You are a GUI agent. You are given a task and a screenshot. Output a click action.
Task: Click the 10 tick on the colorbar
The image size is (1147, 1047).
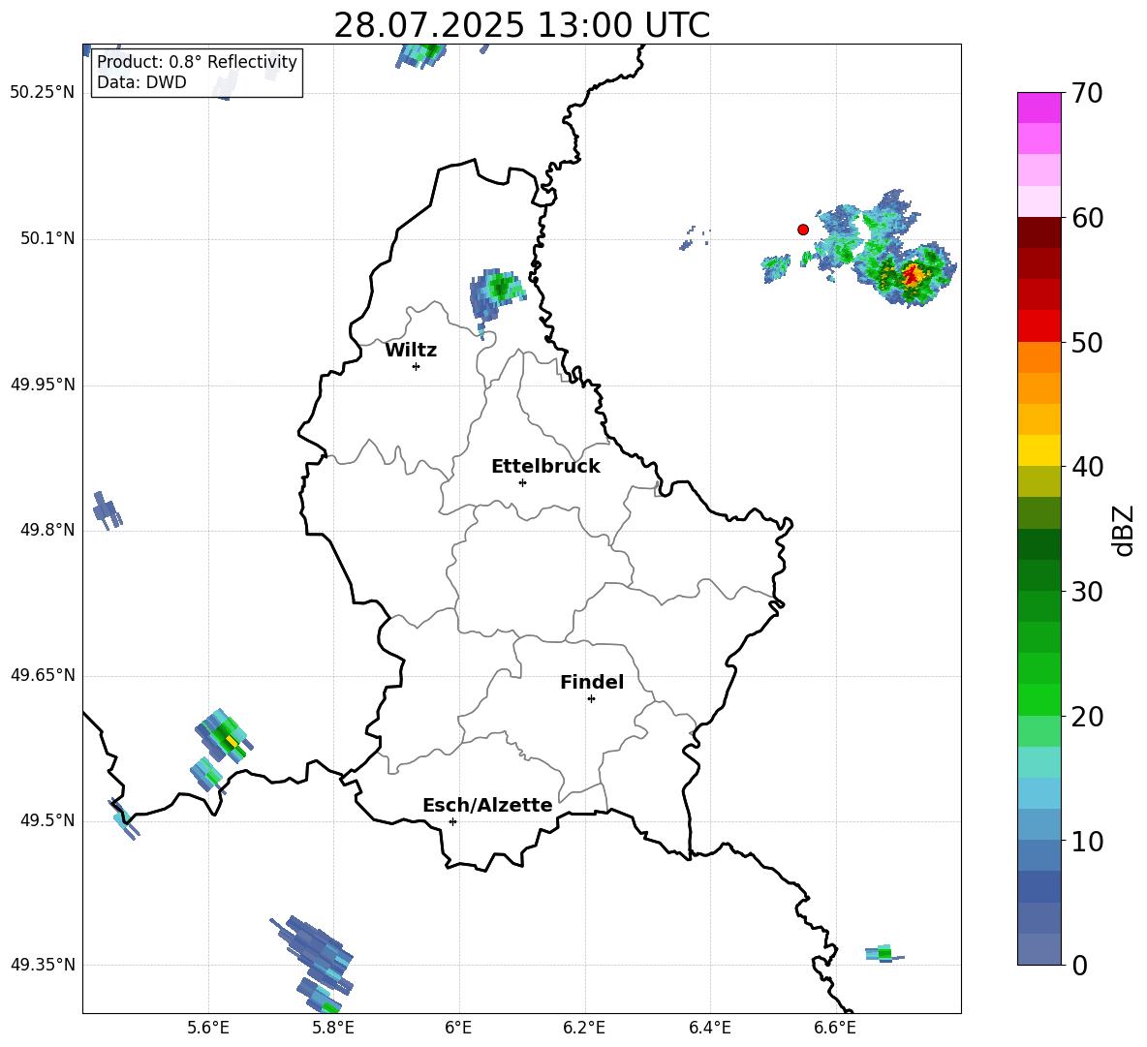(1086, 841)
